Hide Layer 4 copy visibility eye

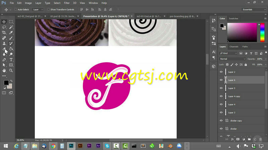tap(221, 96)
